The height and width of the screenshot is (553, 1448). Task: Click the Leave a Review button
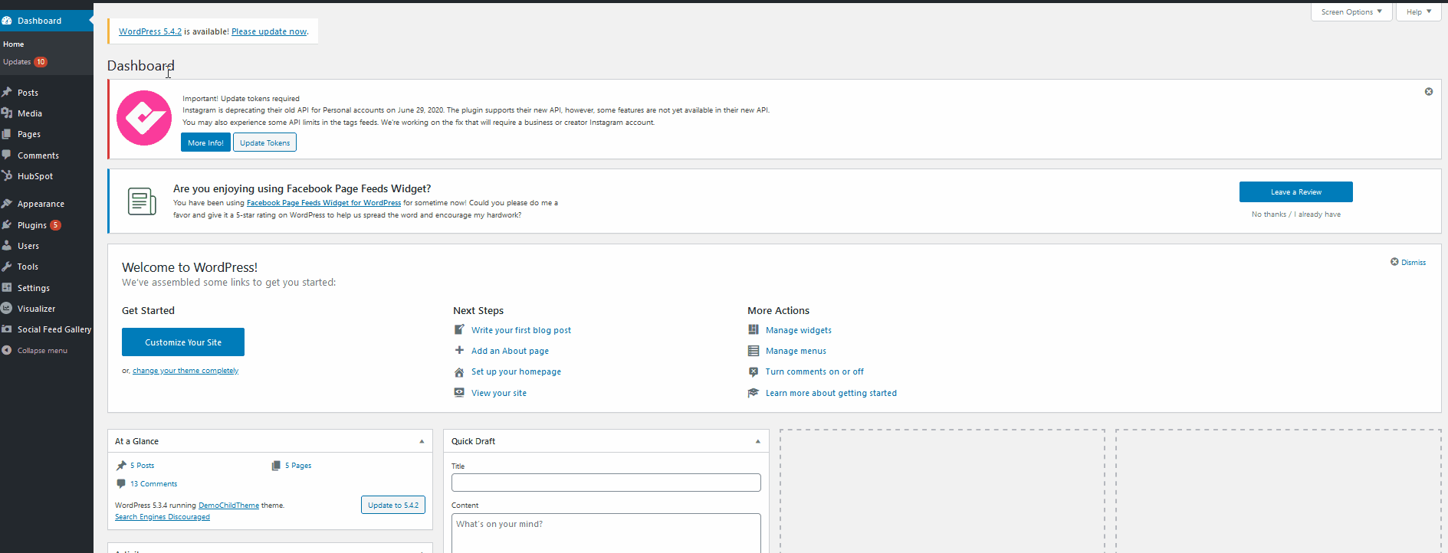click(1295, 192)
